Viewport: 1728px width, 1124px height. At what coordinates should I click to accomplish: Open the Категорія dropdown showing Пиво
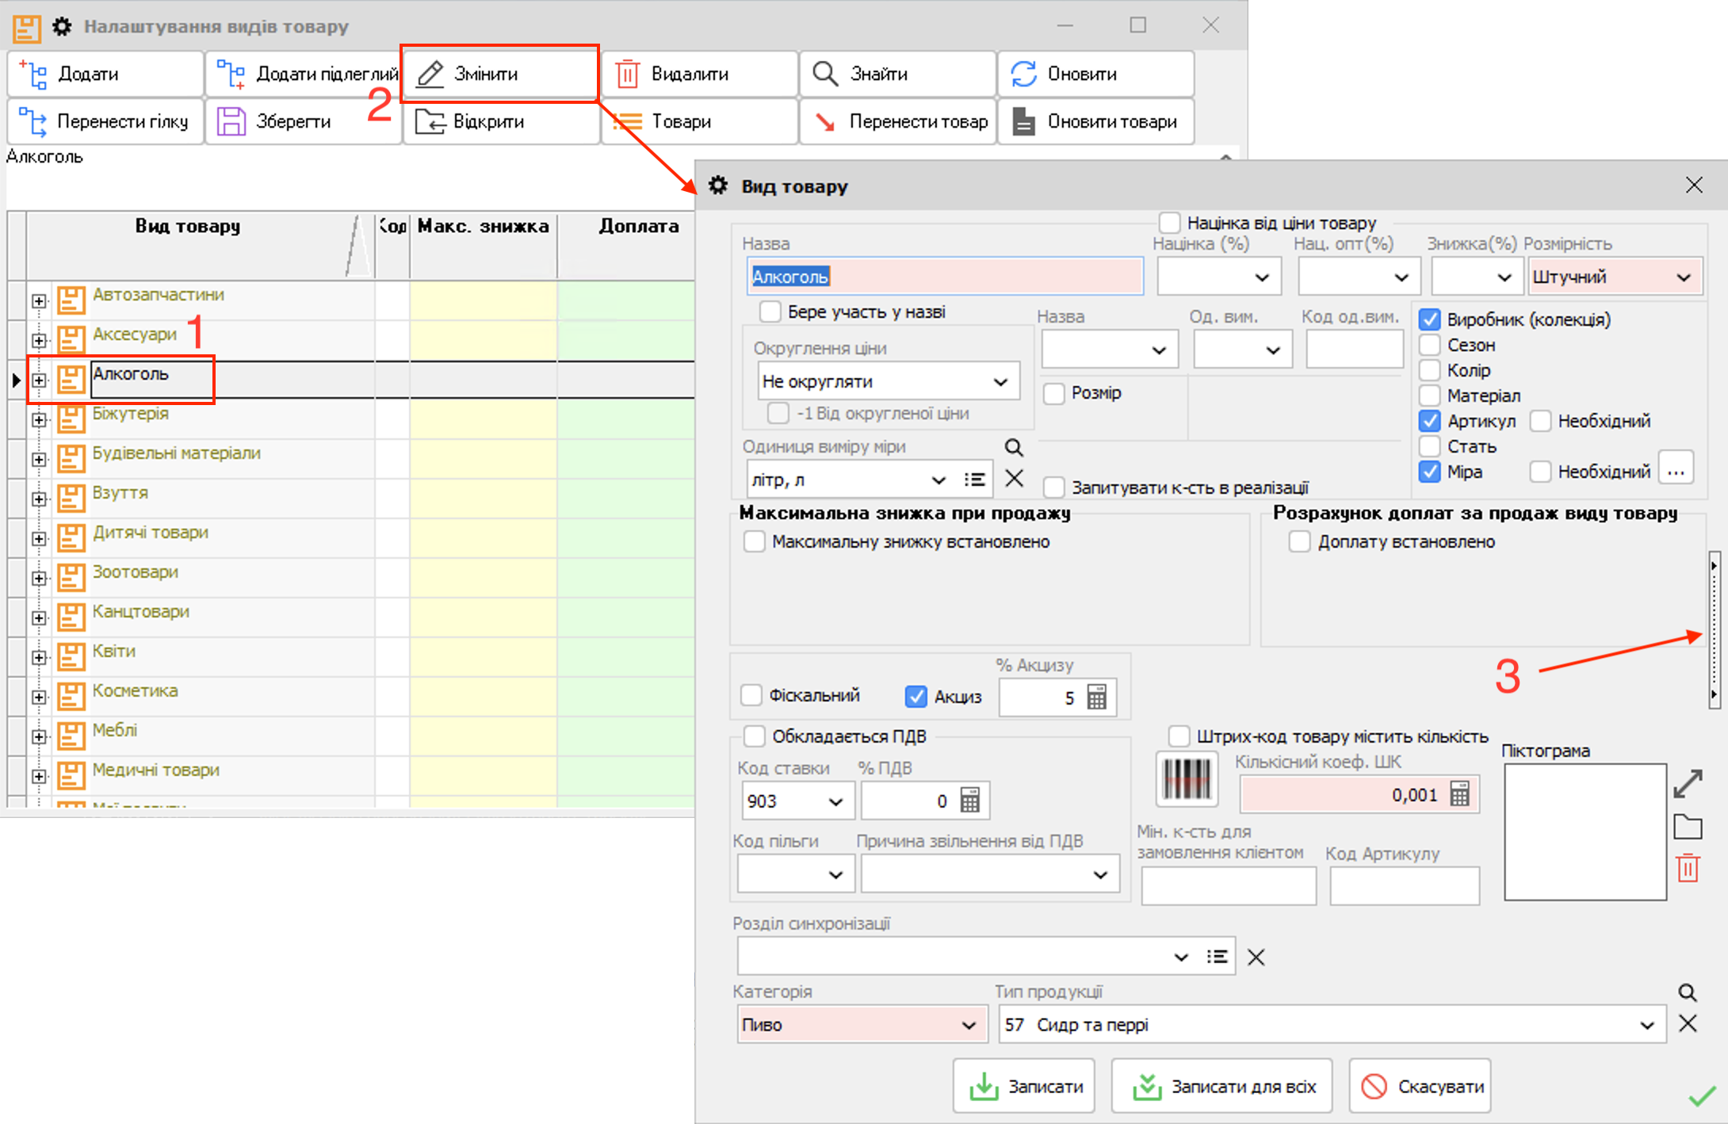[x=969, y=1025]
